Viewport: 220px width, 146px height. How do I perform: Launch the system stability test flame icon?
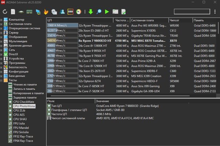(46, 12)
